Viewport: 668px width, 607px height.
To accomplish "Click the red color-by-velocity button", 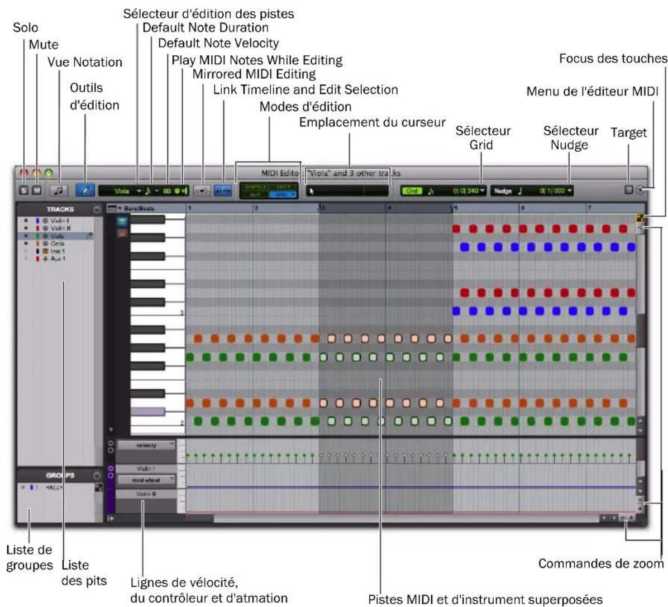I will 122,233.
